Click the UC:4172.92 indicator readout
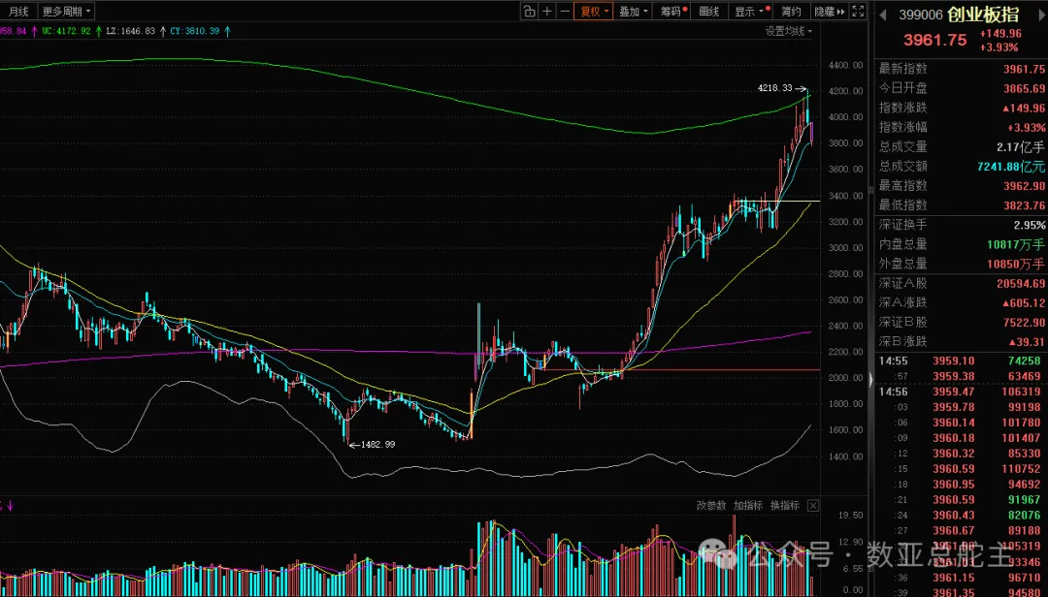Viewport: 1048px width, 597px height. [x=66, y=31]
